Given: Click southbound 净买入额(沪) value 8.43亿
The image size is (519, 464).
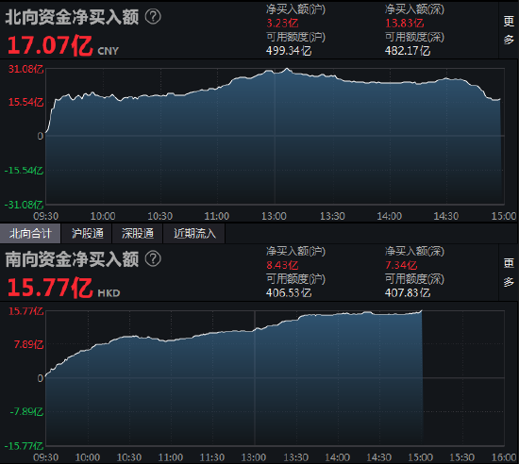Looking at the screenshot, I should tap(282, 265).
